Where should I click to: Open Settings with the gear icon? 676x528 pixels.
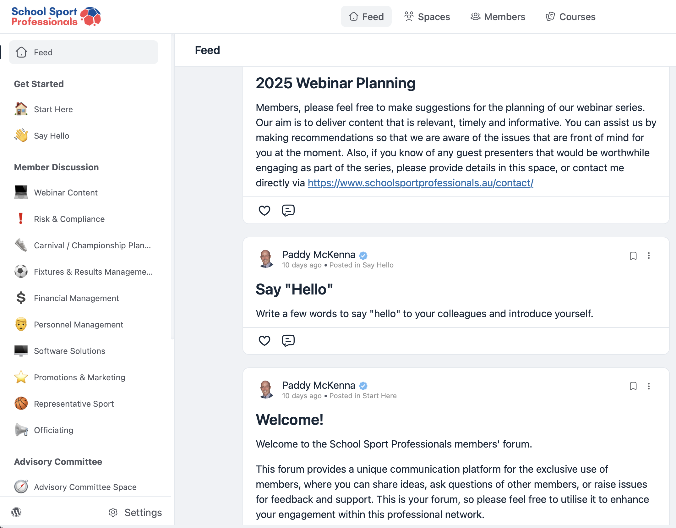[x=113, y=512]
